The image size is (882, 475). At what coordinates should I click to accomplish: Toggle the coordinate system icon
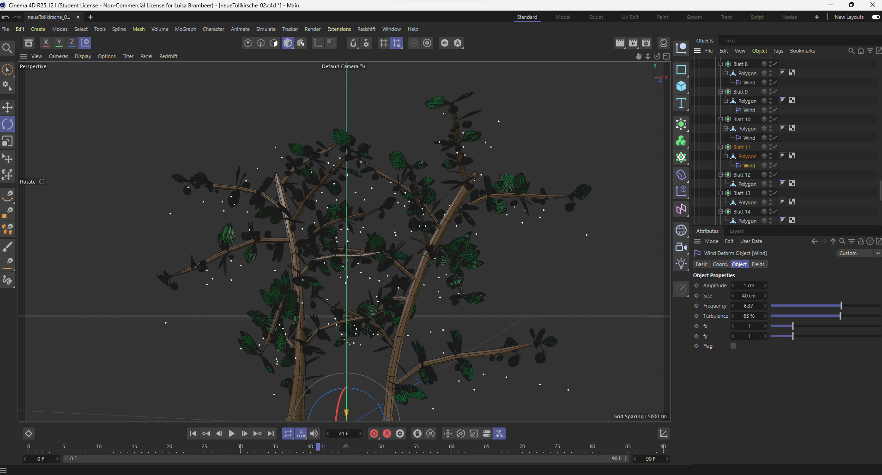point(85,43)
